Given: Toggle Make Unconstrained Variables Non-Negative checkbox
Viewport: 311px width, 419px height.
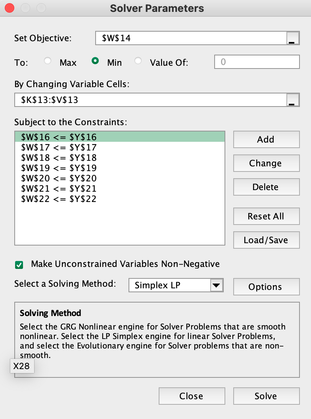Looking at the screenshot, I should click(x=19, y=265).
